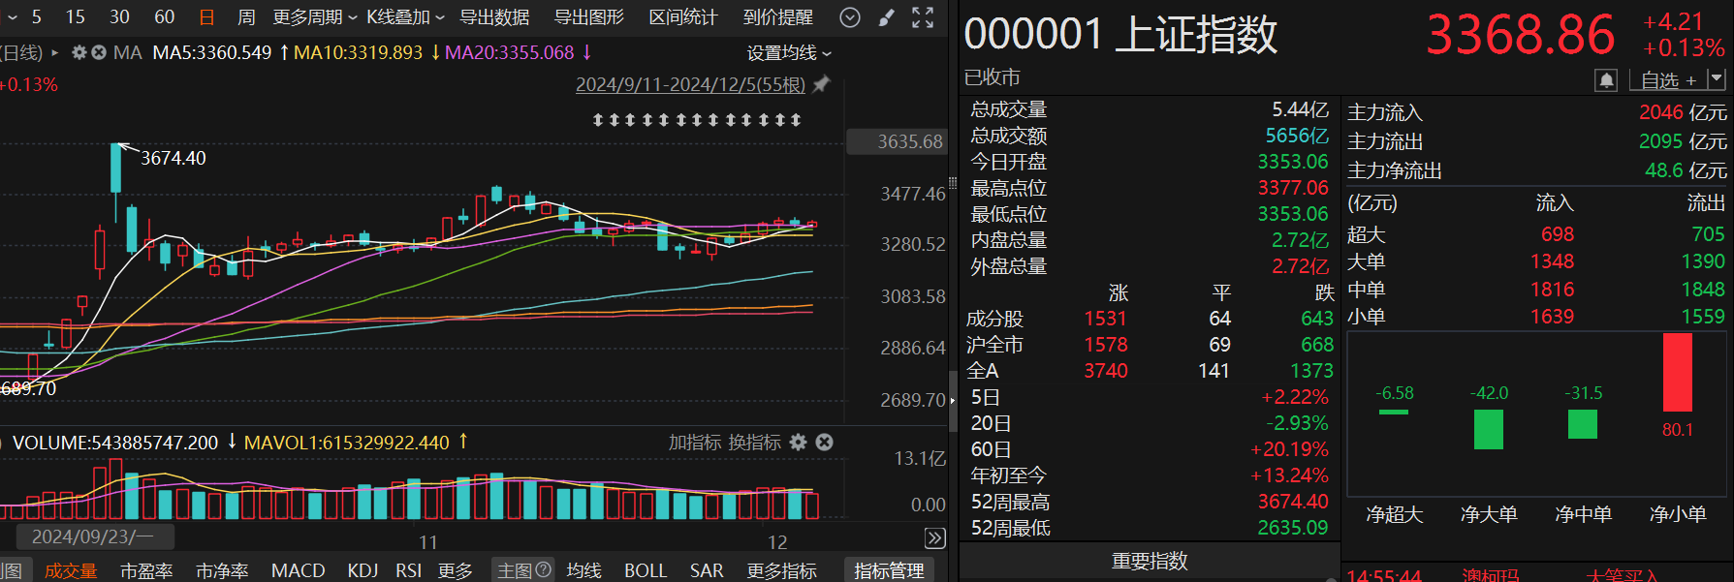This screenshot has width=1734, height=582.
Task: Click the 2024/09/23 date label box
Action: [x=95, y=536]
